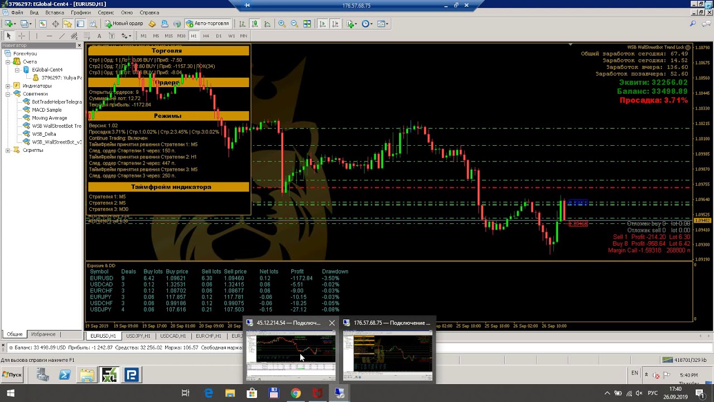Toggle chart shift icon
This screenshot has height=402, width=714.
pos(335,23)
